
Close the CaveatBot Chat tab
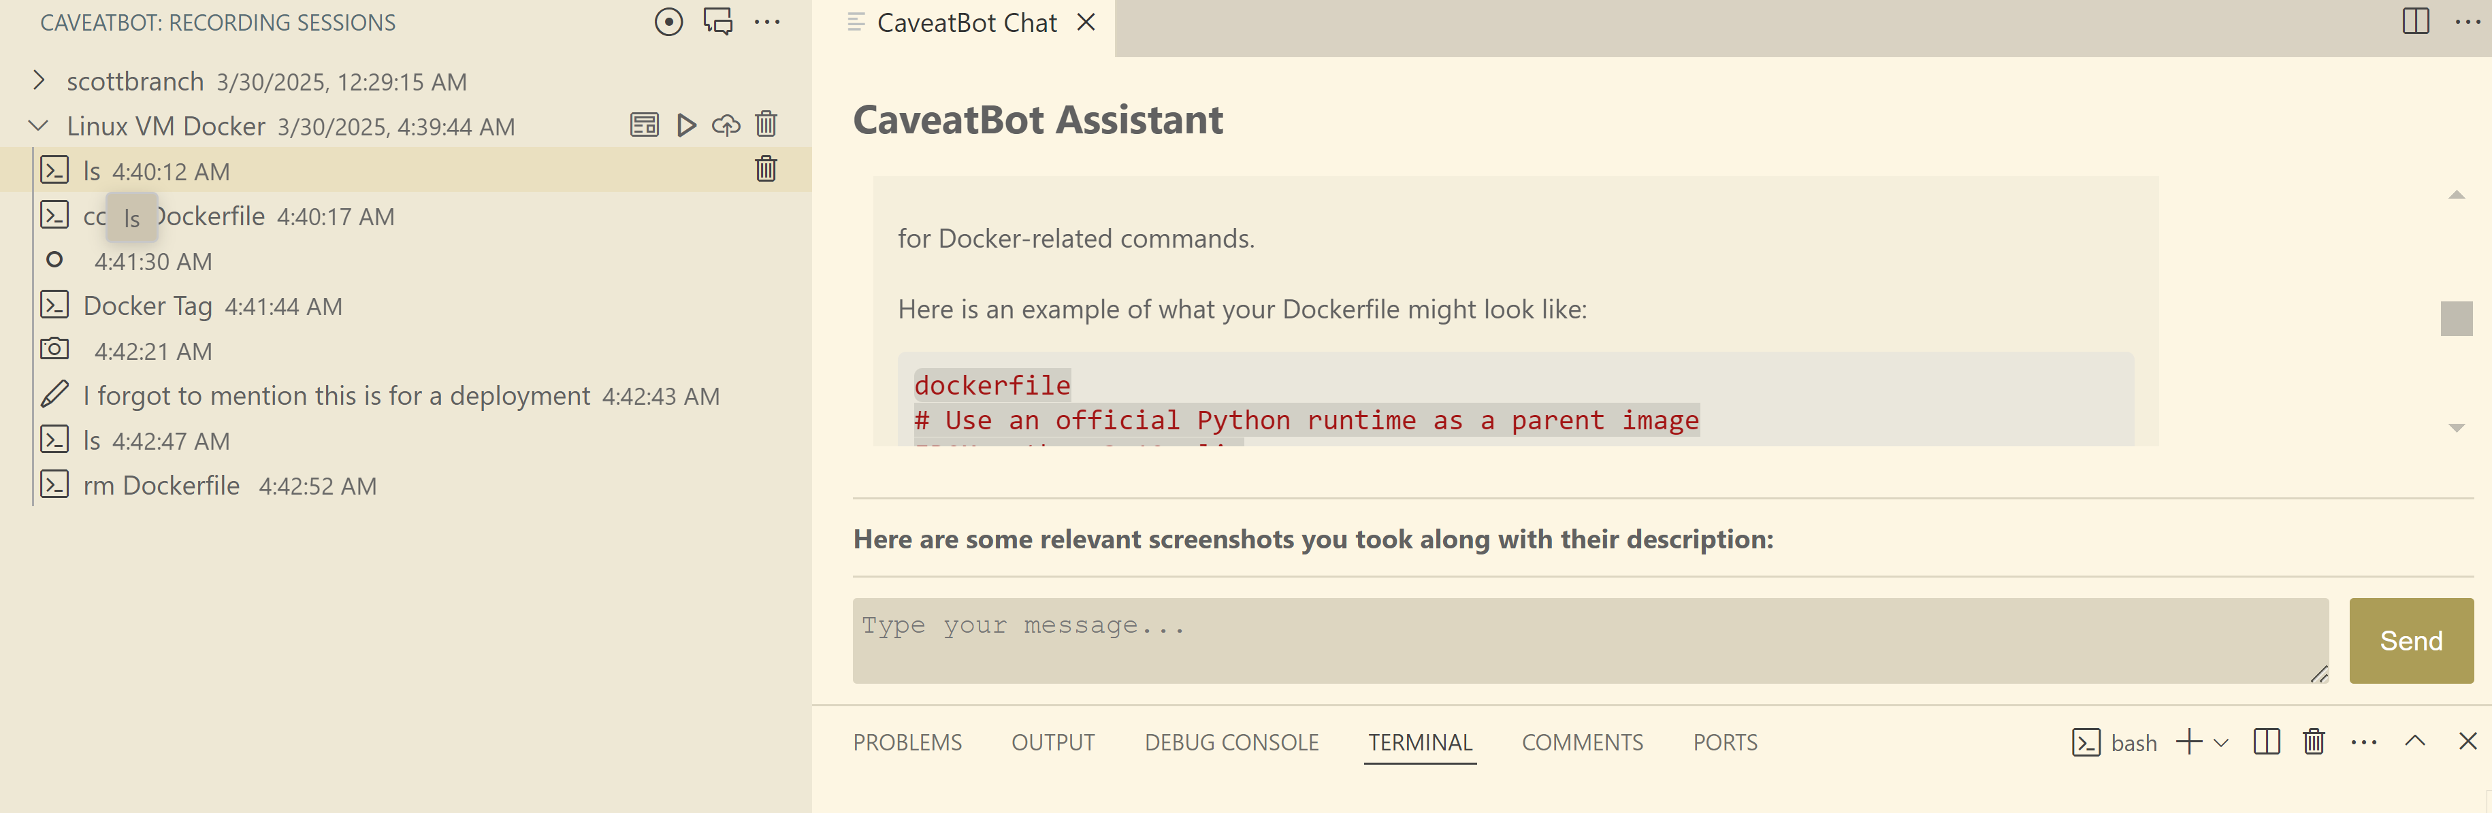click(1086, 22)
